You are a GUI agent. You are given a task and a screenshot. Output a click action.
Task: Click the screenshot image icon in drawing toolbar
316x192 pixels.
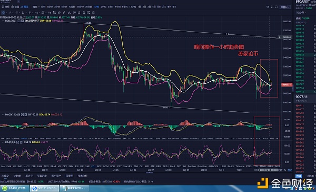pos(88,13)
